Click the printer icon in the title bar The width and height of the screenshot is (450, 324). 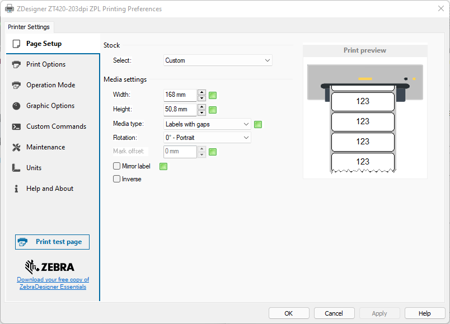click(x=10, y=8)
